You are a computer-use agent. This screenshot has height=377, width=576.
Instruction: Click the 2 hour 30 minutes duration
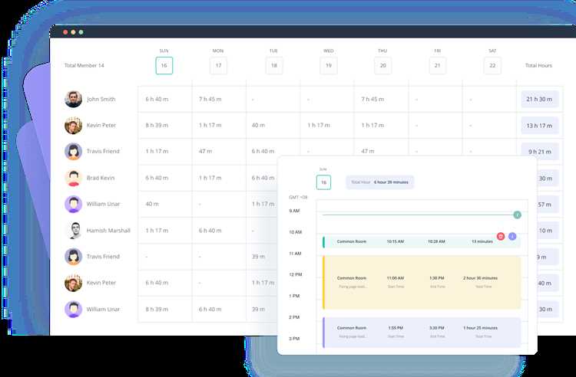pos(480,278)
